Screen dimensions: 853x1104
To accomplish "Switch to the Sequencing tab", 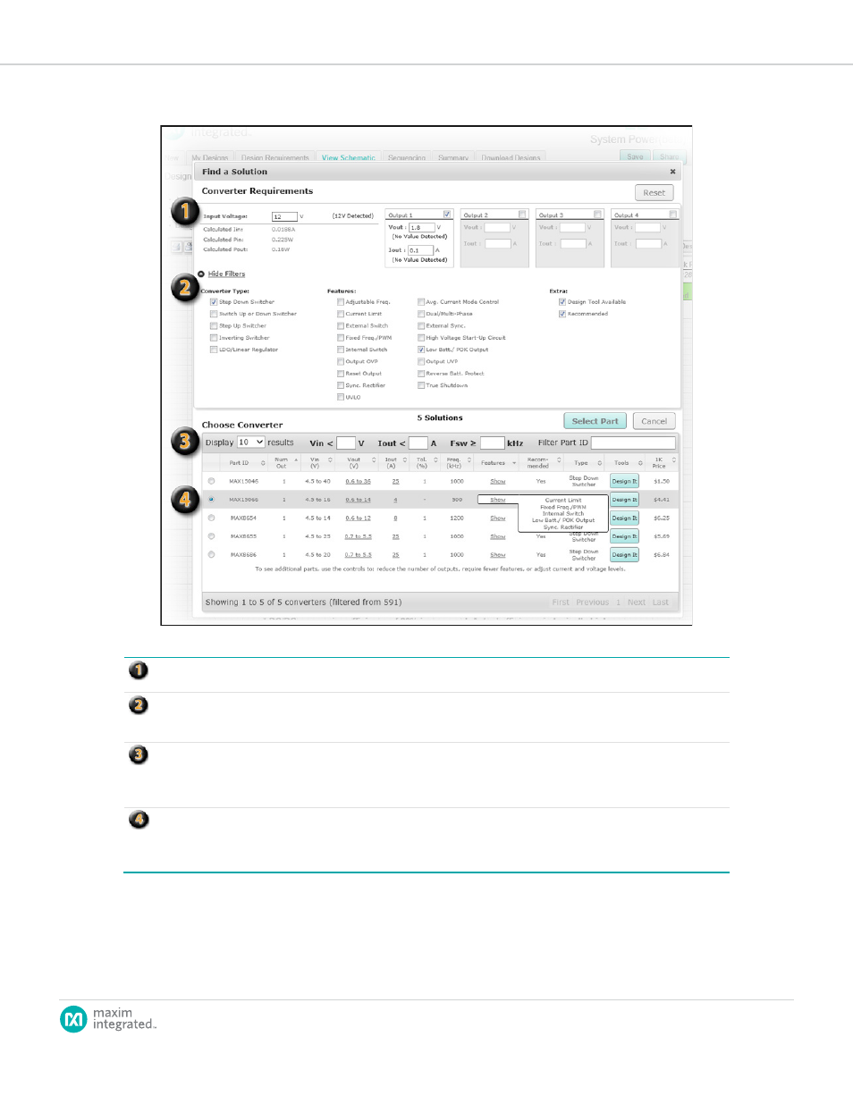I will (x=407, y=157).
